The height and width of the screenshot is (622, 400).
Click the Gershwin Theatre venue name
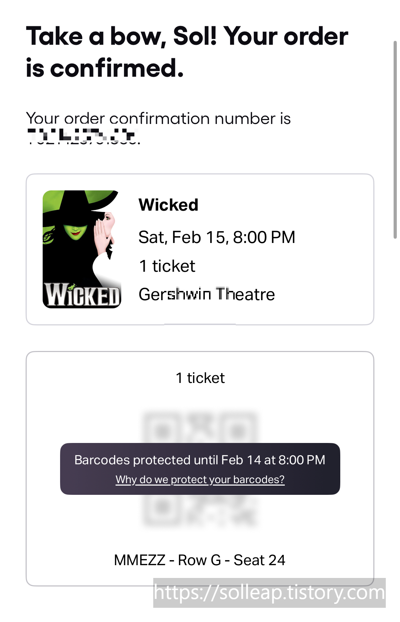tap(207, 294)
